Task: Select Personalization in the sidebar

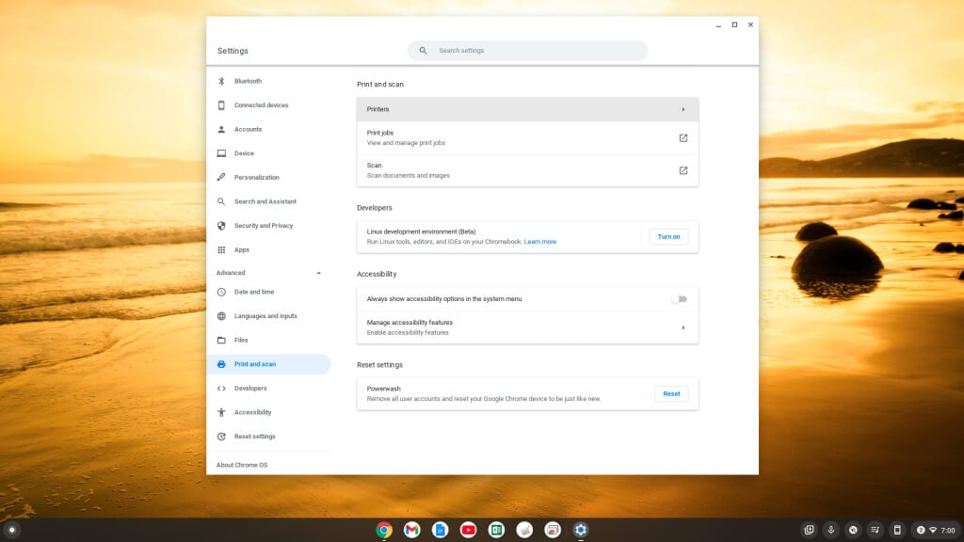Action: pos(256,178)
